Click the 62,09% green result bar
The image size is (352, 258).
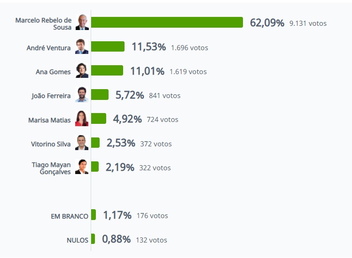pyautogui.click(x=167, y=23)
